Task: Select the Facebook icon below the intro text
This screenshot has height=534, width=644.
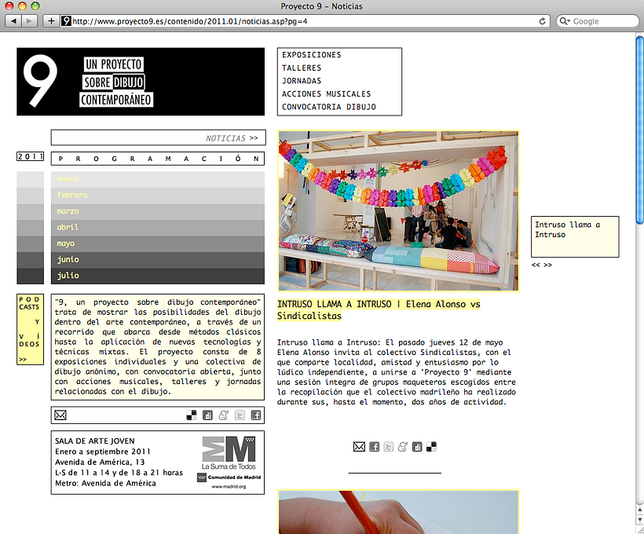Action: (x=255, y=415)
